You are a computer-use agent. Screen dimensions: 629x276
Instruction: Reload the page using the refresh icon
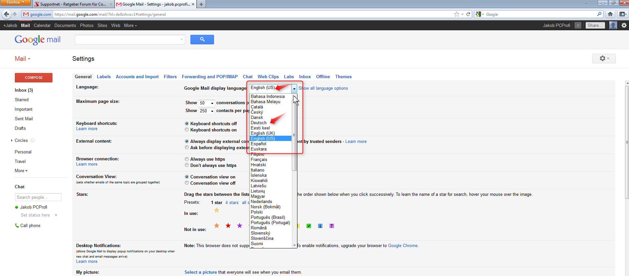click(x=468, y=14)
